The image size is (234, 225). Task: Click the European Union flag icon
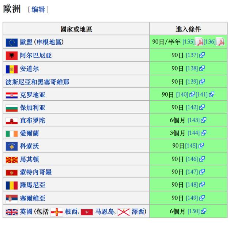click(x=12, y=42)
